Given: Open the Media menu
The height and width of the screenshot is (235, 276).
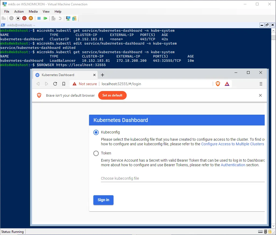Looking at the screenshot, I should tap(33, 12).
